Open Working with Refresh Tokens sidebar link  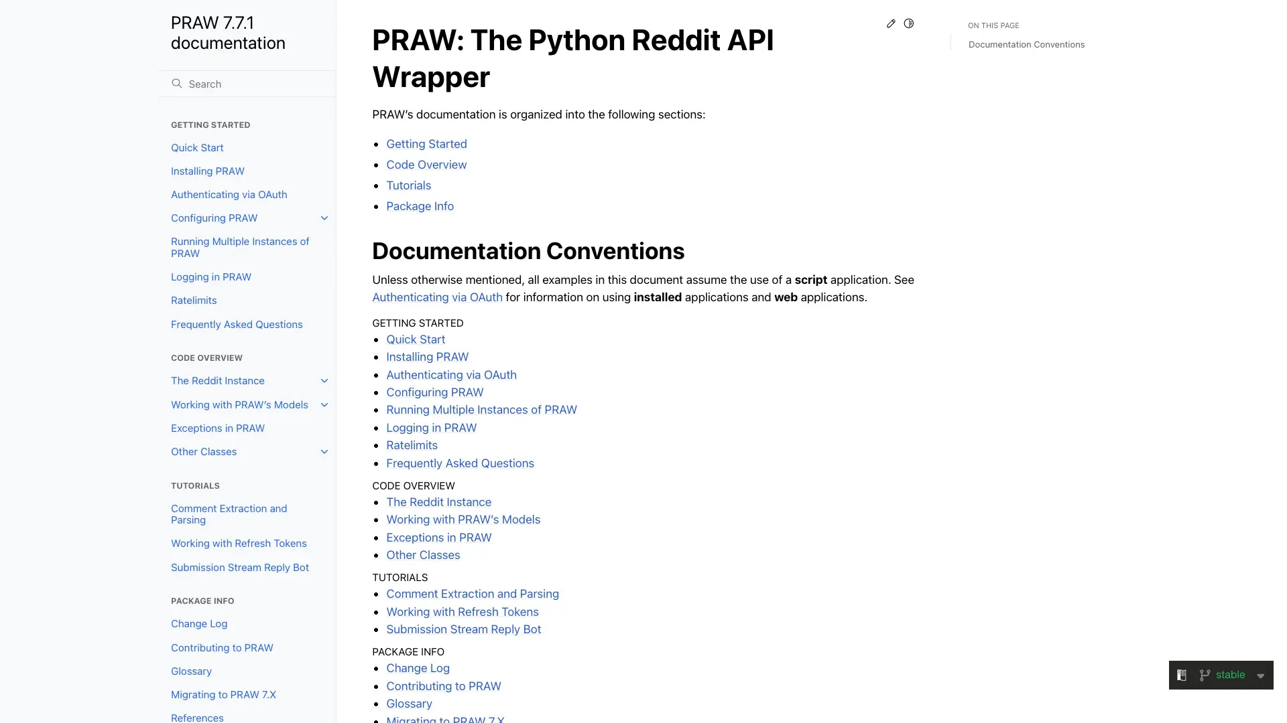(x=239, y=544)
